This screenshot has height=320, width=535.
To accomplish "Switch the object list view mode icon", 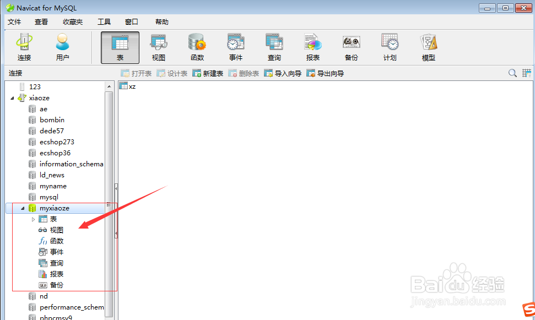I will point(527,73).
